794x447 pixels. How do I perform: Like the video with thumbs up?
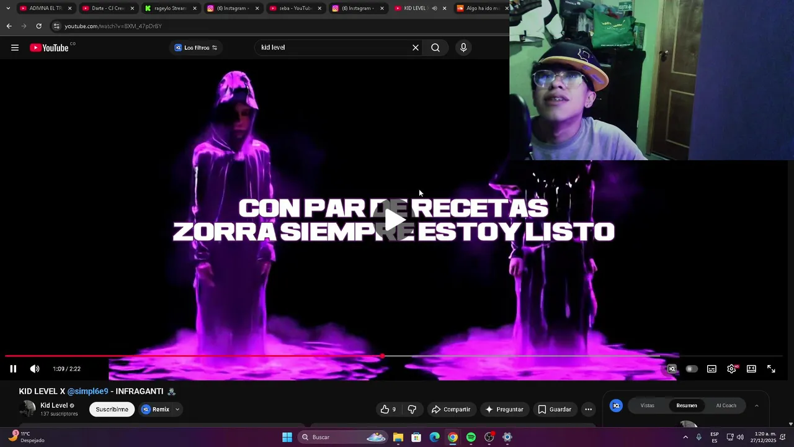(388, 409)
